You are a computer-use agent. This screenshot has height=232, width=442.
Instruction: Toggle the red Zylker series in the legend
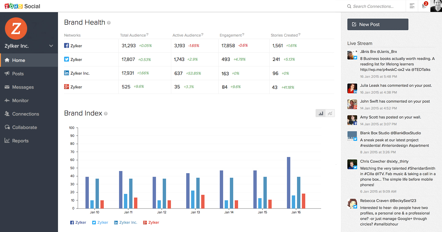click(x=151, y=222)
